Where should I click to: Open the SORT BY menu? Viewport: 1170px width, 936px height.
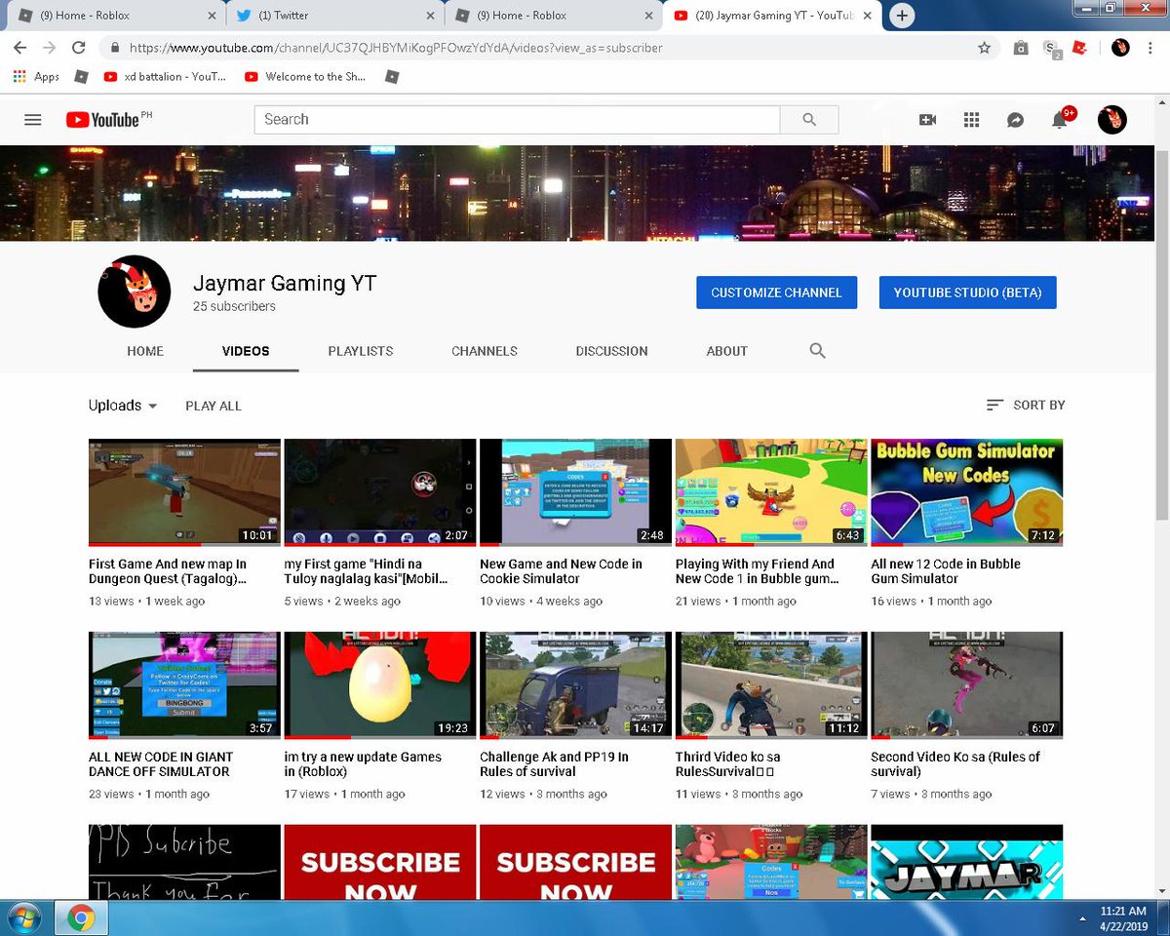pos(1025,405)
